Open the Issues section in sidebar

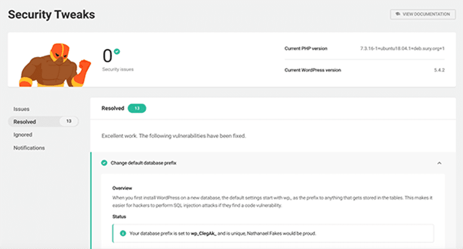click(x=21, y=109)
